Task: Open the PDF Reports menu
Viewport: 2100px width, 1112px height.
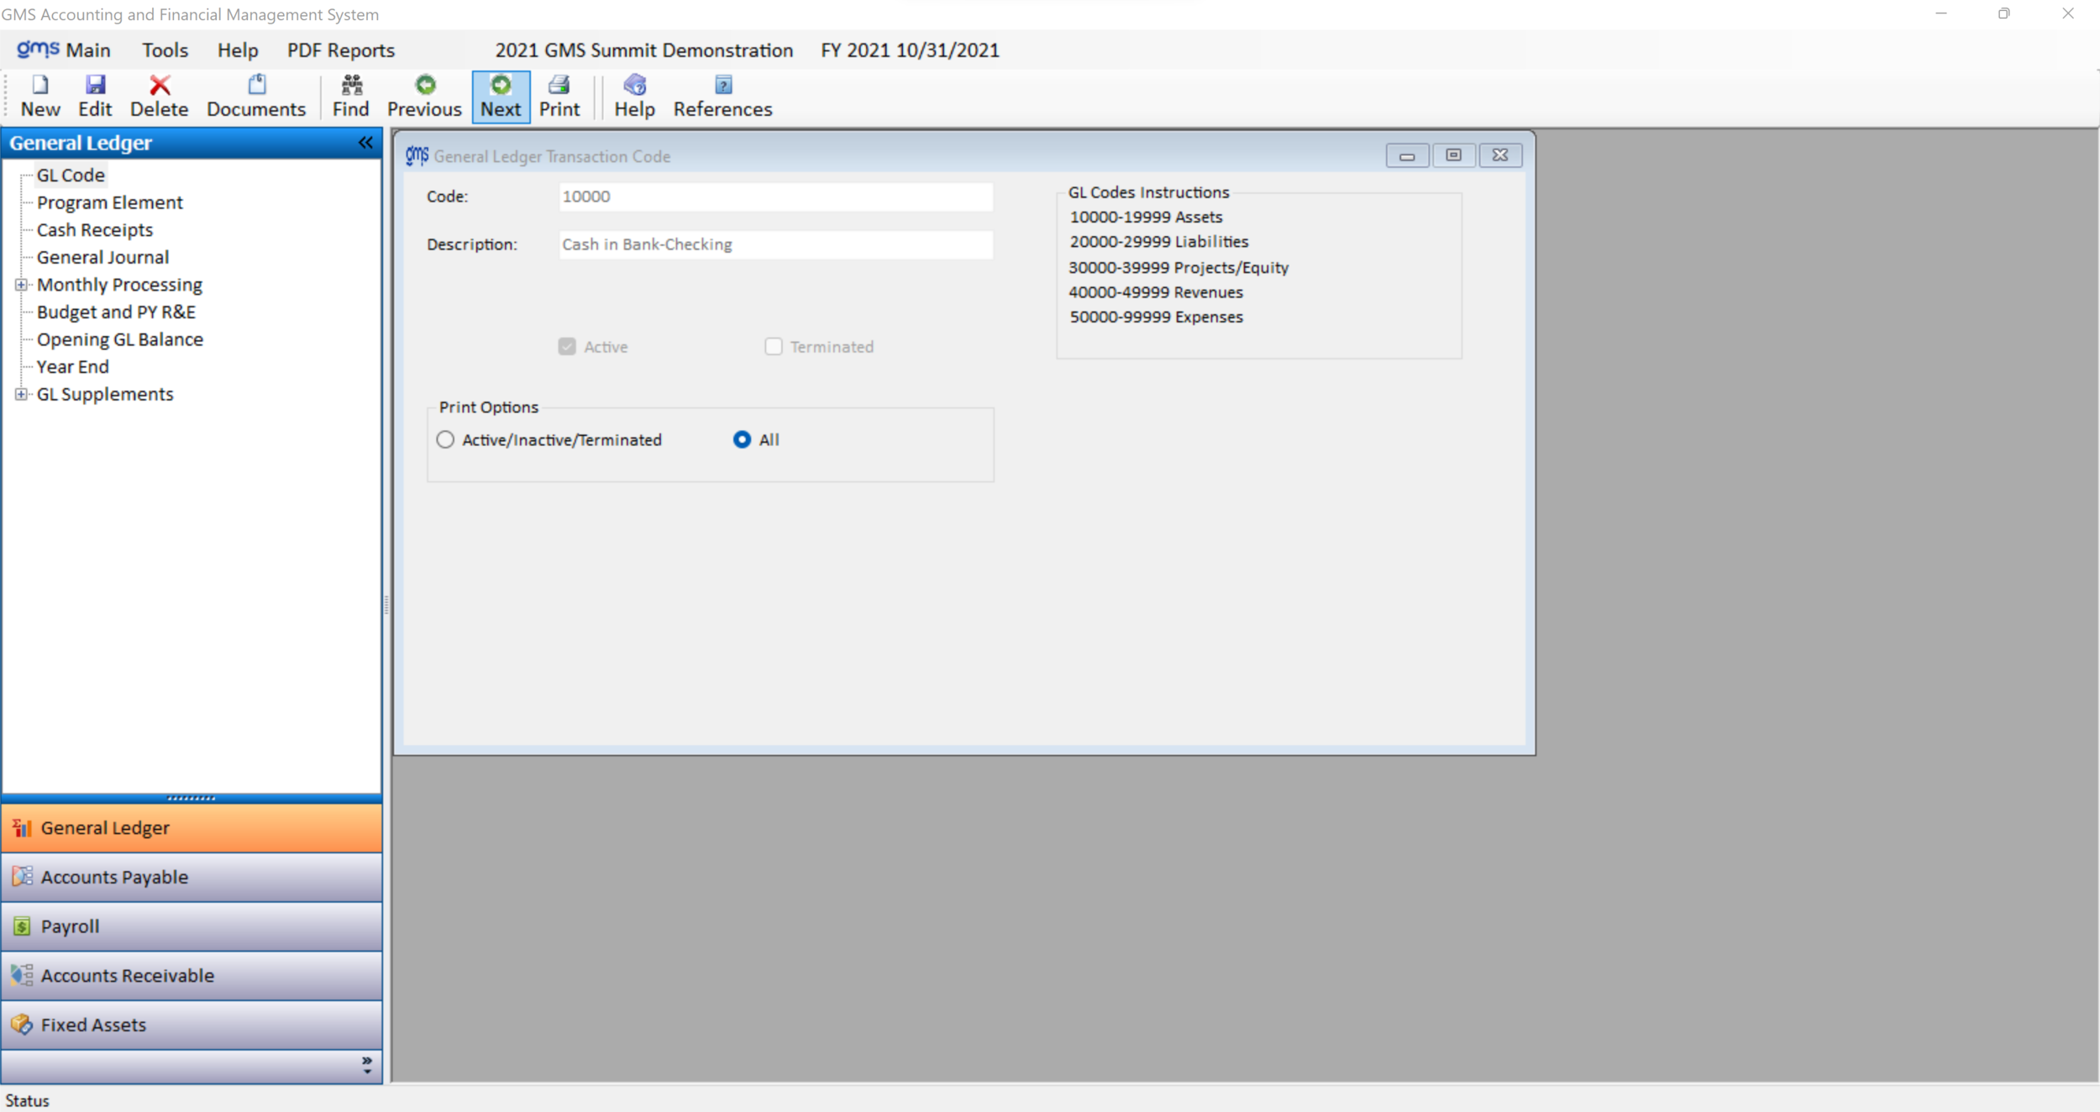Action: point(340,50)
